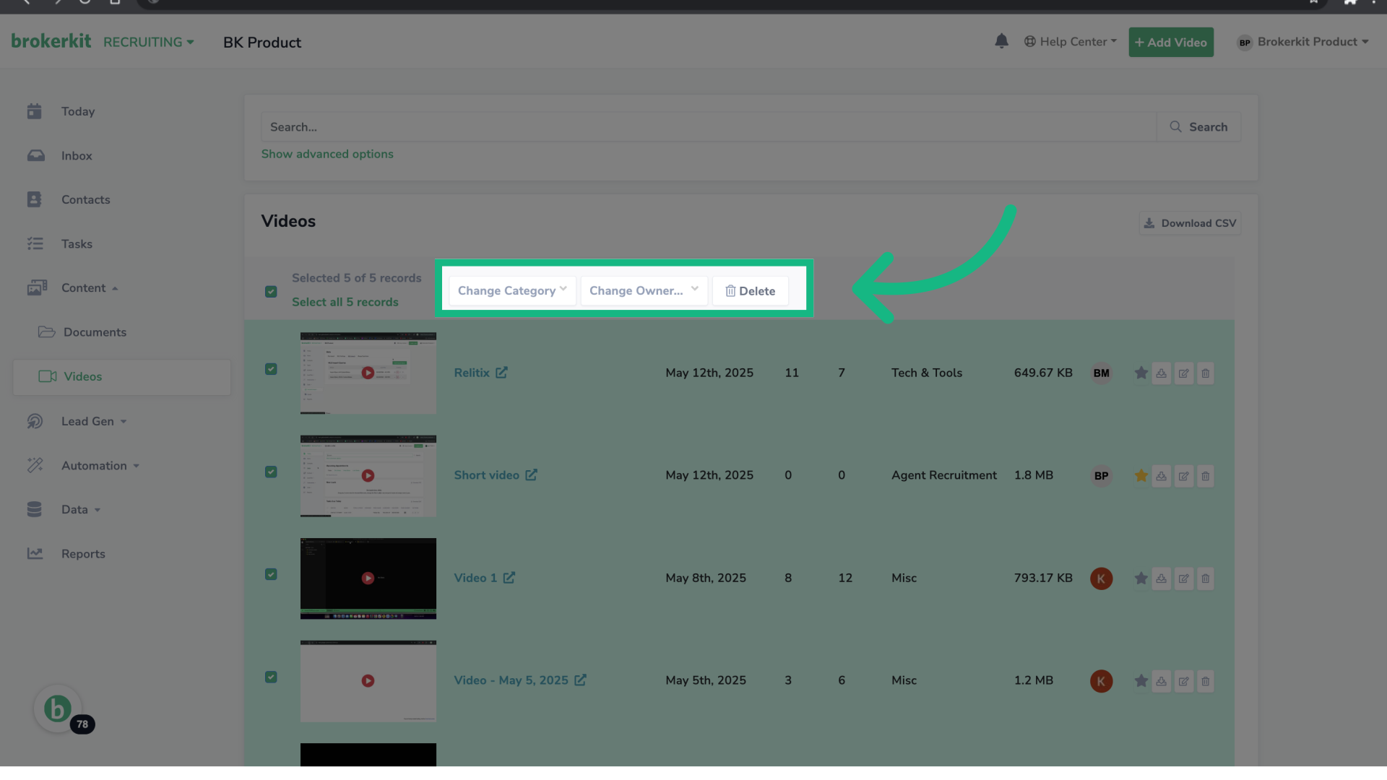The image size is (1387, 780).
Task: Select all 5 records link
Action: 345,302
